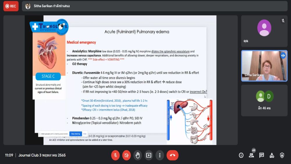
Task: Click the Nitroglycerine Nitroderm patch line
Action: [x=107, y=123]
